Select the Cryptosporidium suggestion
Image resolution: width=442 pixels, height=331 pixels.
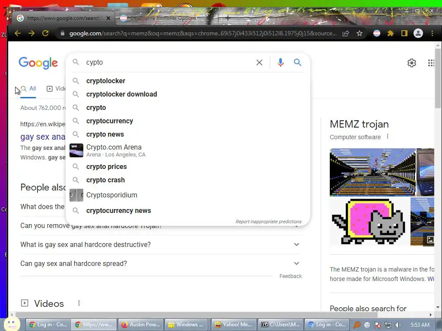click(188, 195)
